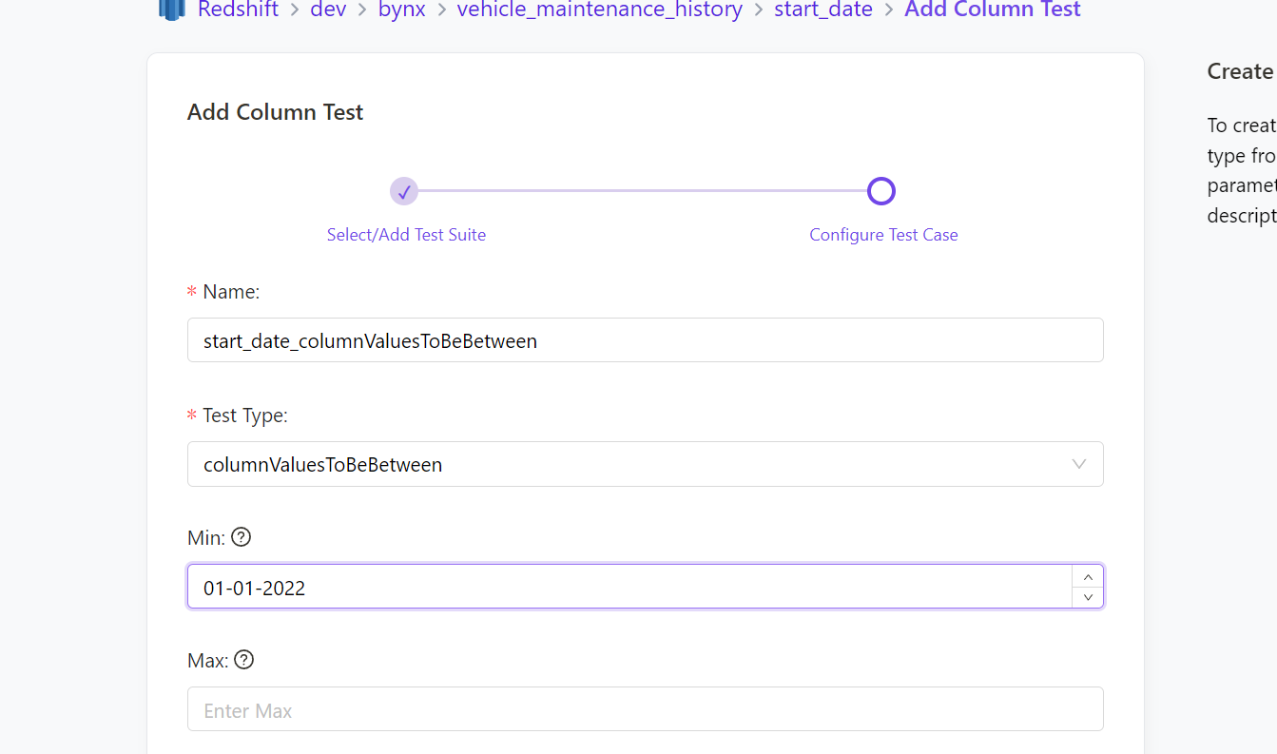
Task: Click the Min field decrement arrow
Action: (1087, 597)
